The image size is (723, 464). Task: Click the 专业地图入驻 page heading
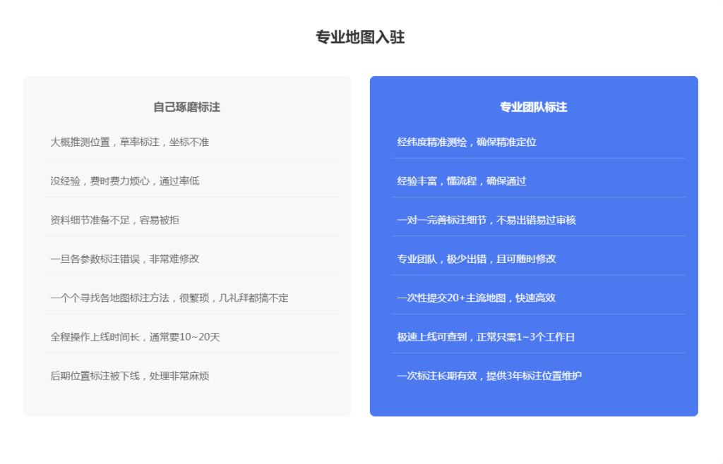(360, 37)
